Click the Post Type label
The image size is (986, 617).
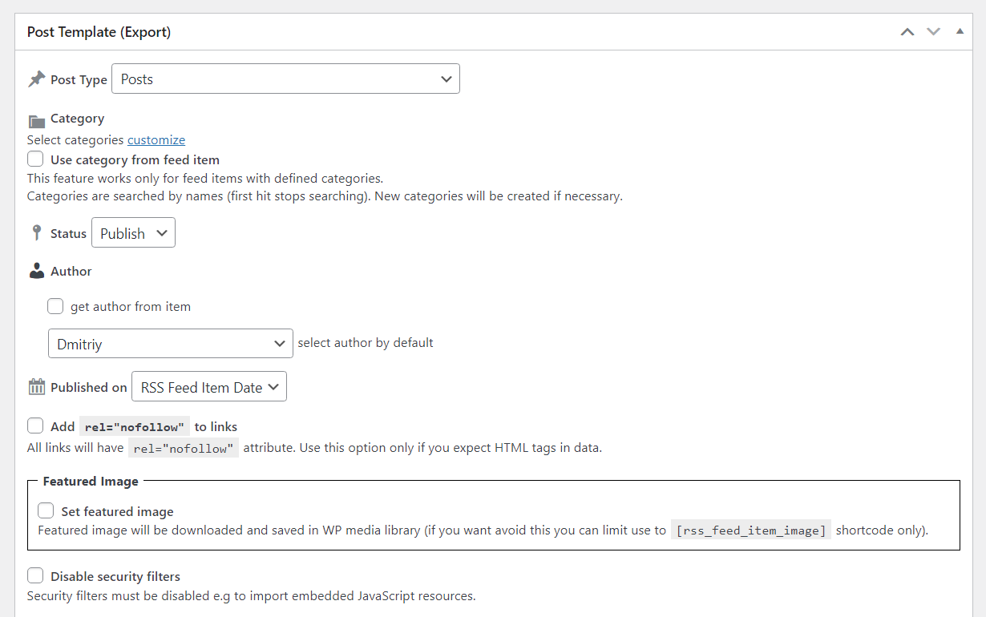tap(79, 79)
